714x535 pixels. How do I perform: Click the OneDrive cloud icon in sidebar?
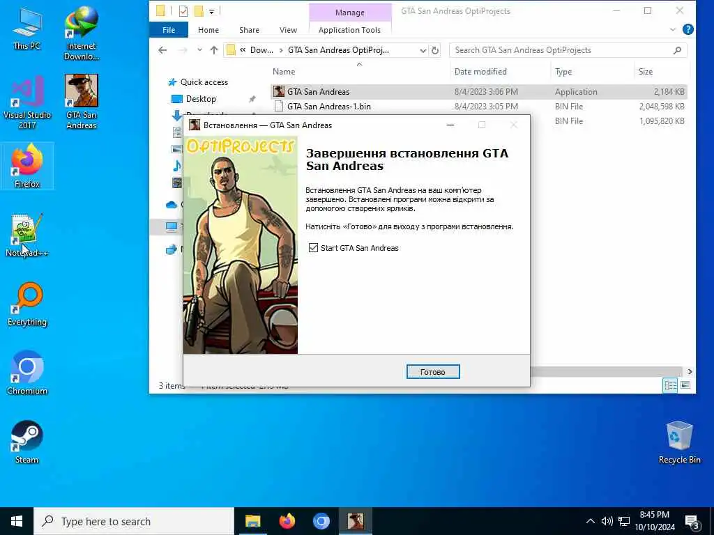(x=172, y=205)
